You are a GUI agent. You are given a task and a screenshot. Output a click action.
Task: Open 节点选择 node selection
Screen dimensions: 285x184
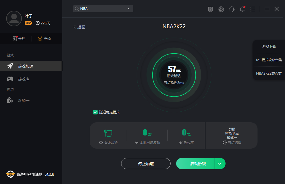click(232, 142)
